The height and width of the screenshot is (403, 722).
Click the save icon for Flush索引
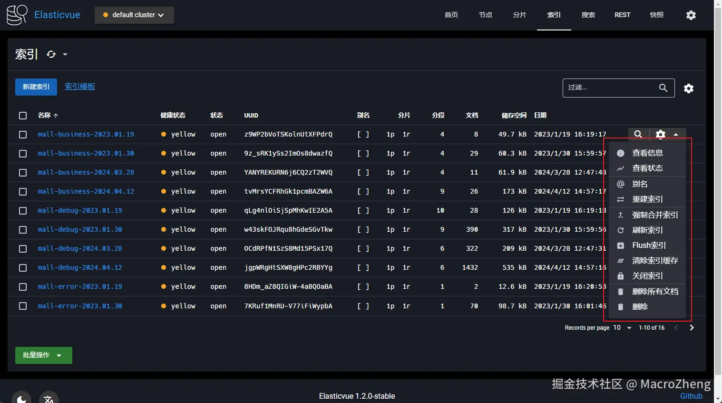click(x=621, y=246)
